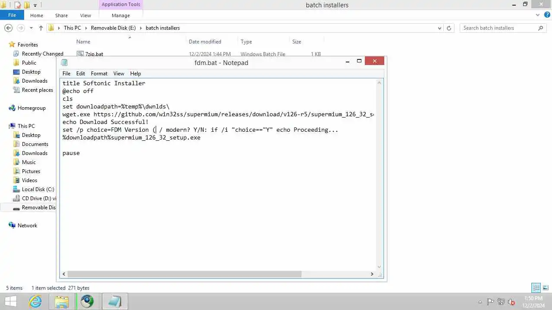The image size is (552, 310).
Task: Click Notepad horizontal scroll left arrow
Action: tap(64, 274)
